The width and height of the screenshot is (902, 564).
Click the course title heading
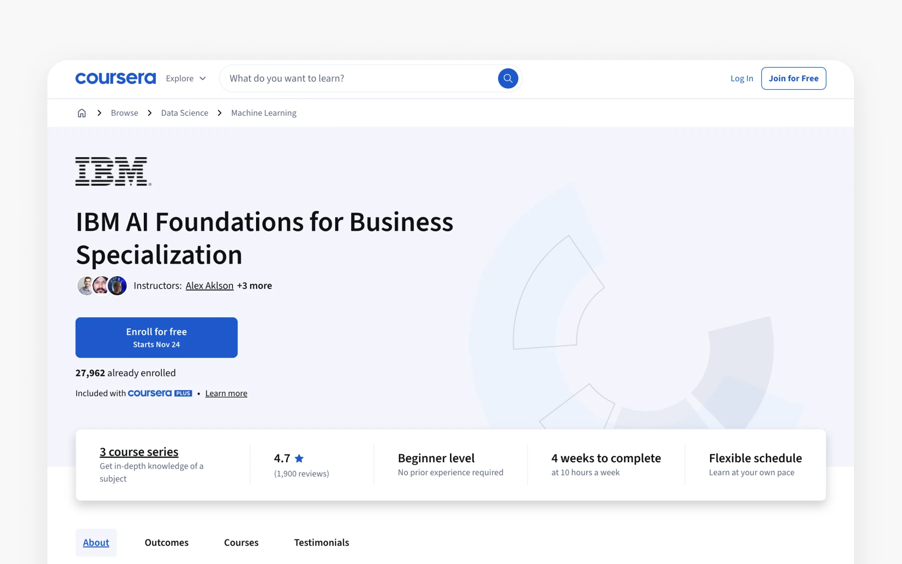pos(264,238)
